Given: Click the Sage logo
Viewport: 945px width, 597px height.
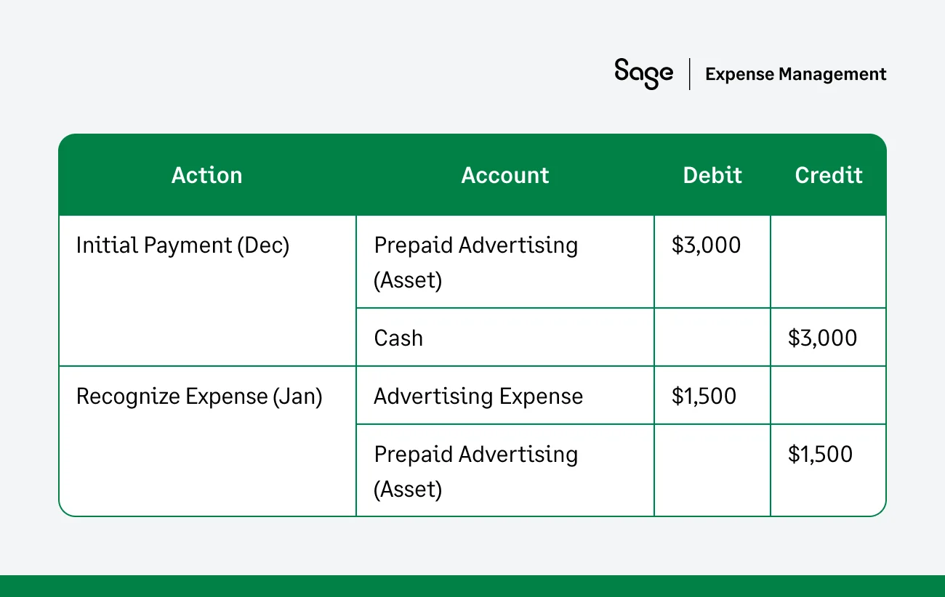Looking at the screenshot, I should tap(643, 73).
